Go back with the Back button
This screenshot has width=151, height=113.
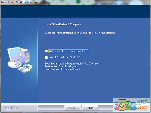[x=72, y=108]
